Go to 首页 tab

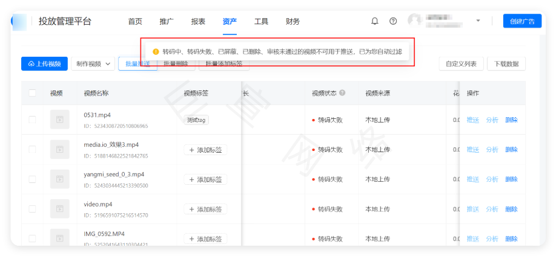coord(135,22)
